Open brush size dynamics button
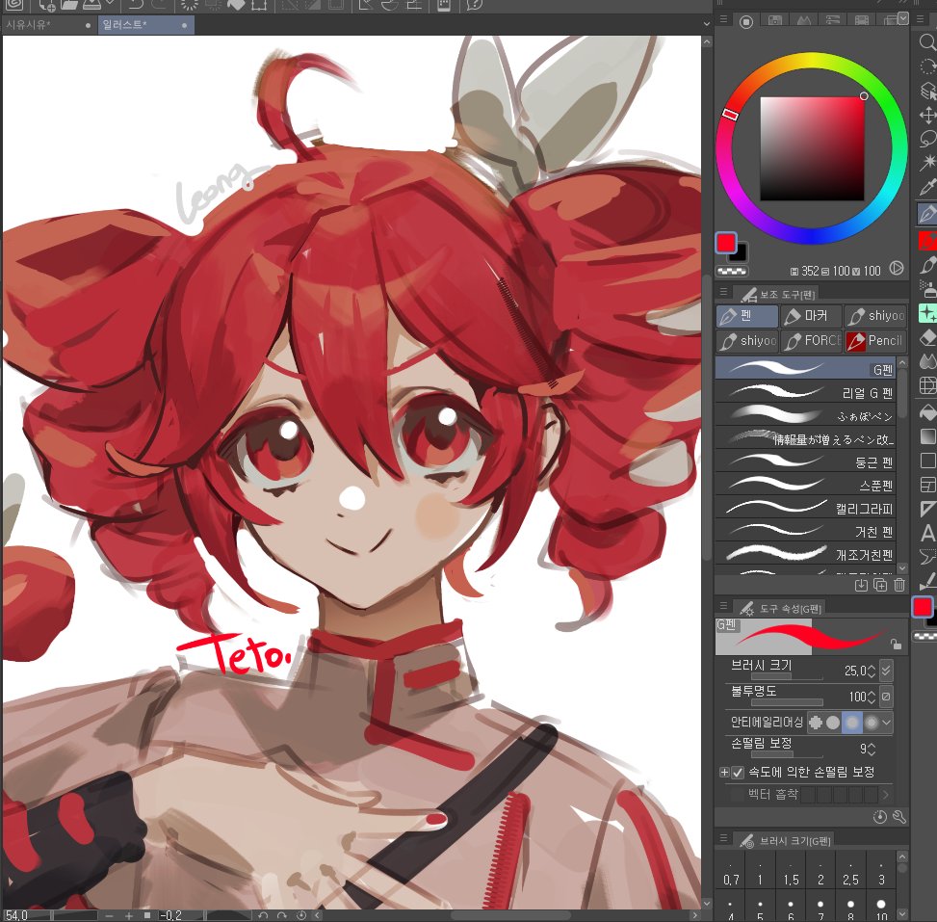The width and height of the screenshot is (937, 922). point(886,671)
